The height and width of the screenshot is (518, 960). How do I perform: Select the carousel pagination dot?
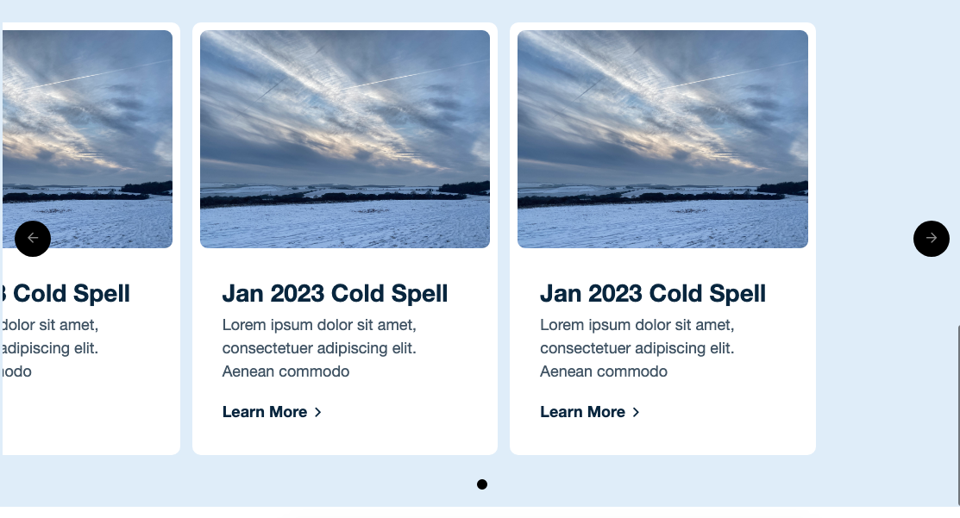pos(482,484)
